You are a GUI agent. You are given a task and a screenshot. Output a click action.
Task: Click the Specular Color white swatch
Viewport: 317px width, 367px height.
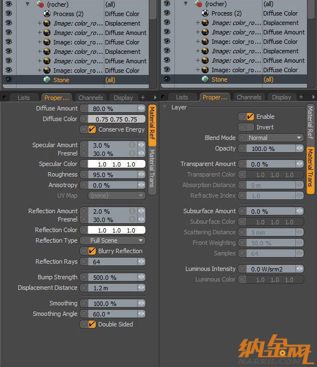(x=117, y=164)
